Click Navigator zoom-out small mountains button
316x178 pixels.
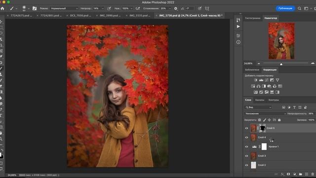point(259,64)
